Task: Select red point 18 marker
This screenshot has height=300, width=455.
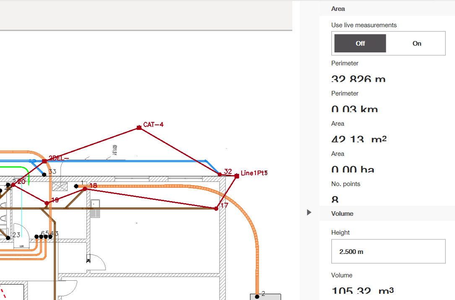Action: (x=85, y=189)
